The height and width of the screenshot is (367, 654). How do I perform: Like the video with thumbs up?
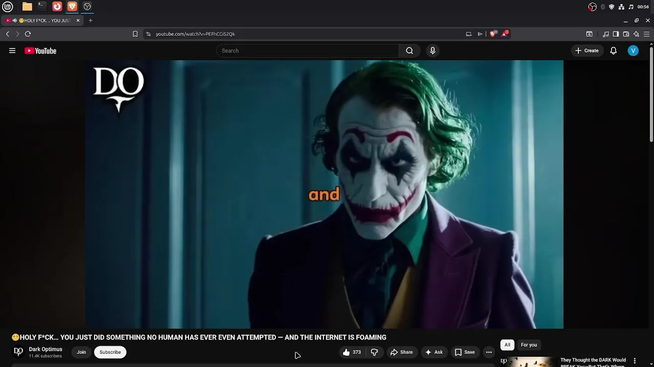coord(352,352)
